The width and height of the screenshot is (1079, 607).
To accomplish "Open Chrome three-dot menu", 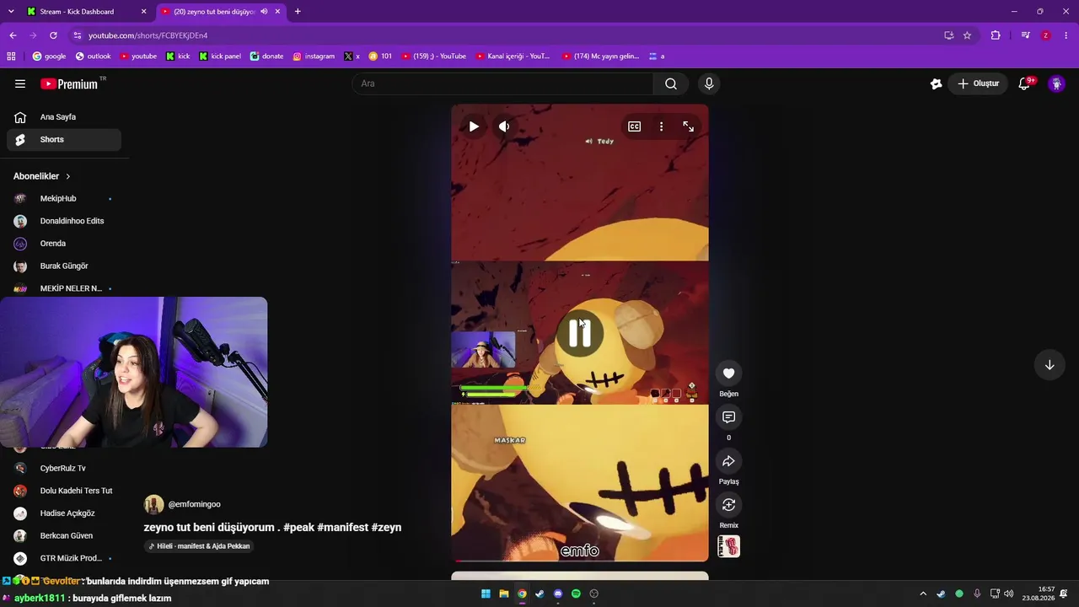I will (1066, 35).
